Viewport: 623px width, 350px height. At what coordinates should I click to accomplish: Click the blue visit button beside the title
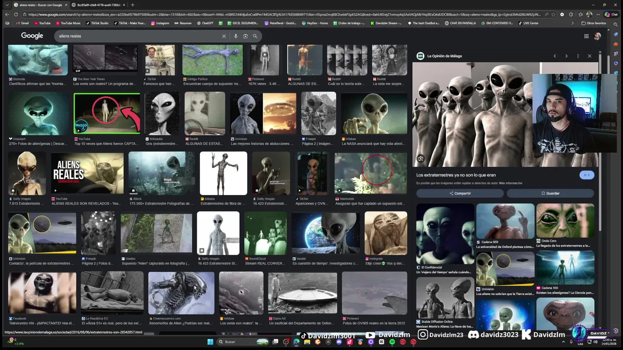tap(587, 175)
